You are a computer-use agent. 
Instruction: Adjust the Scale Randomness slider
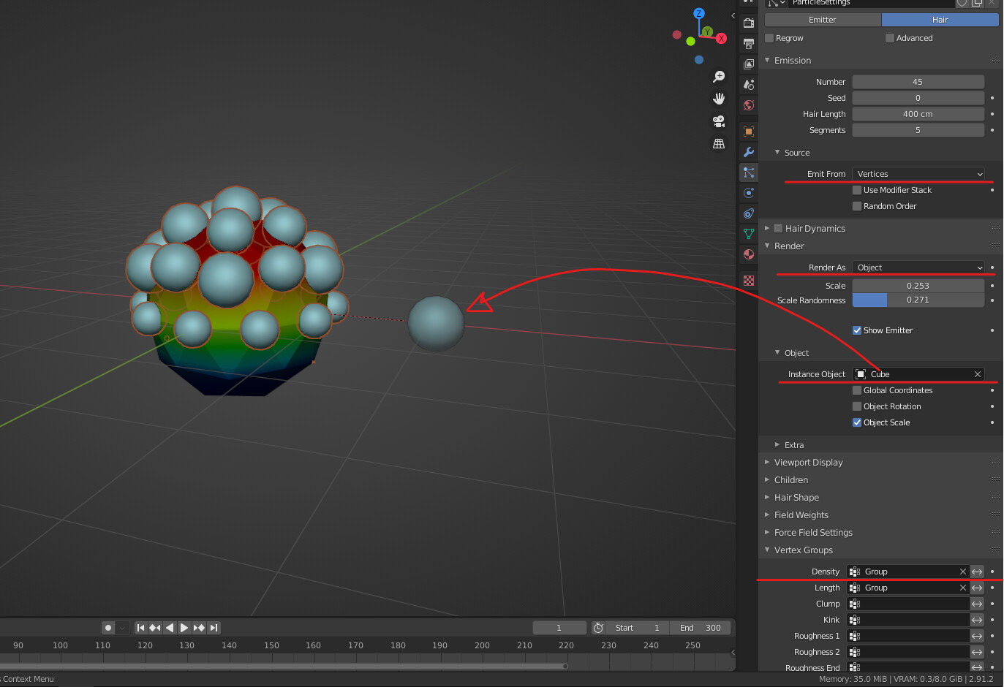[x=918, y=300]
